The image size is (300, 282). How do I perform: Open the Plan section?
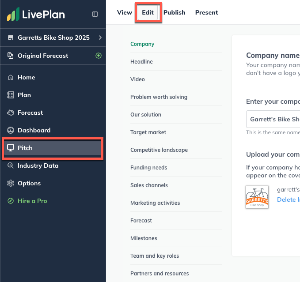click(24, 95)
